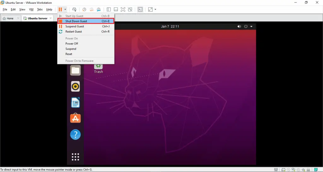The height and width of the screenshot is (172, 323).
Task: Click Send Ctrl+Alt+Del toolbar icon
Action: (x=74, y=9)
